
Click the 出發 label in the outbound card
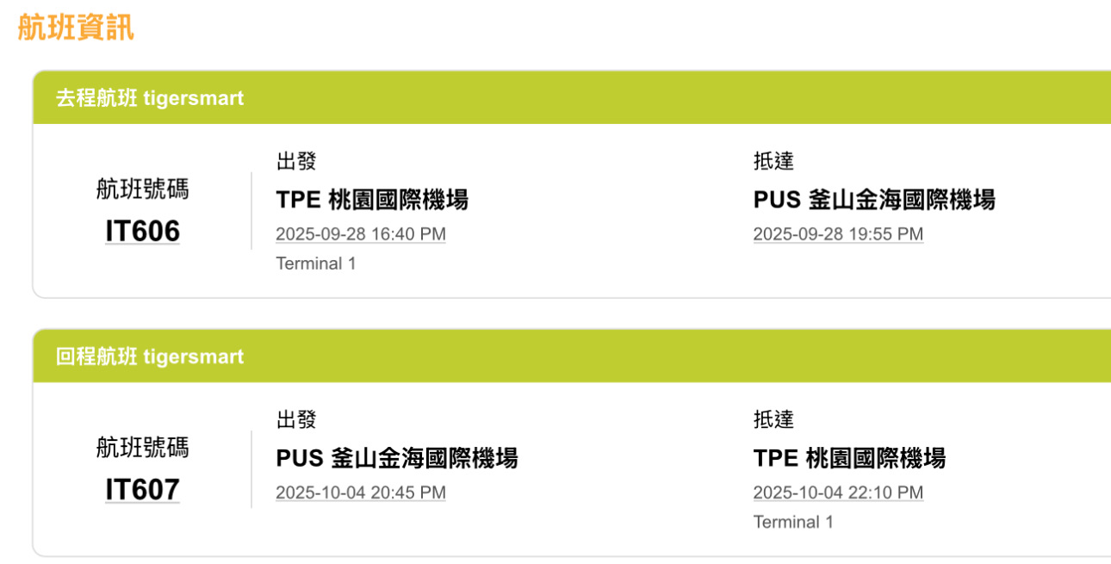296,161
